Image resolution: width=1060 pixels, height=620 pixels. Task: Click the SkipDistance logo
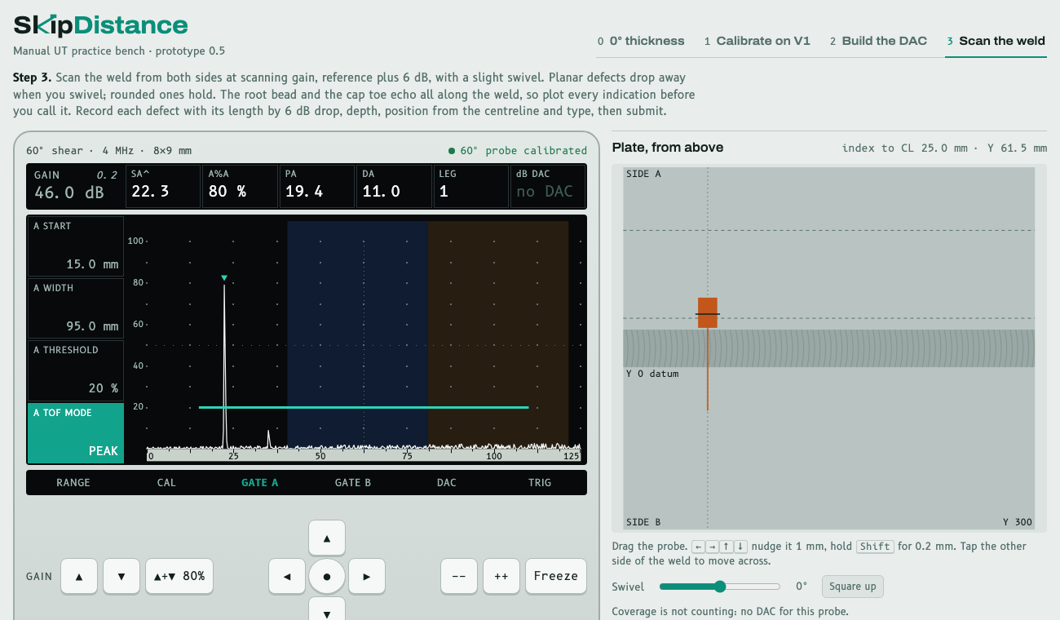[101, 25]
